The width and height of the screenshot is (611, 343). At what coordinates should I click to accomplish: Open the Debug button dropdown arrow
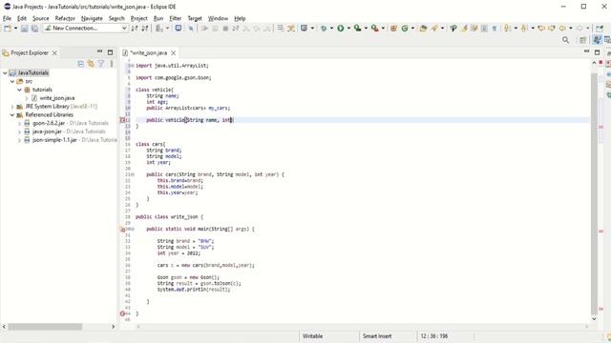coord(331,29)
